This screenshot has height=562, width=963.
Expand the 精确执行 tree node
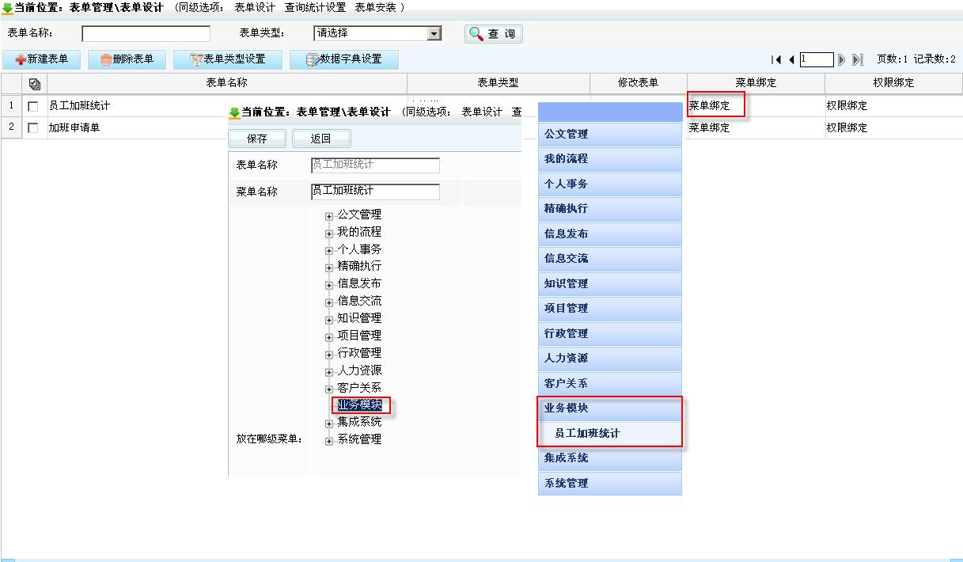[329, 268]
